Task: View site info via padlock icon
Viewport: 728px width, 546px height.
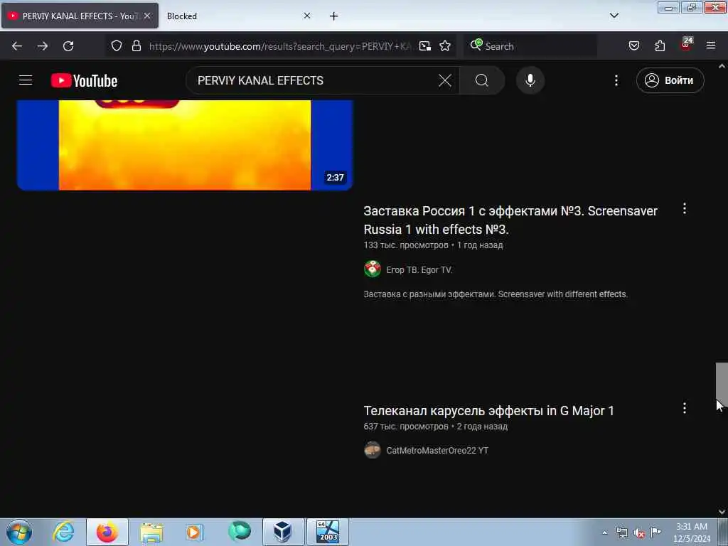Action: pos(136,45)
